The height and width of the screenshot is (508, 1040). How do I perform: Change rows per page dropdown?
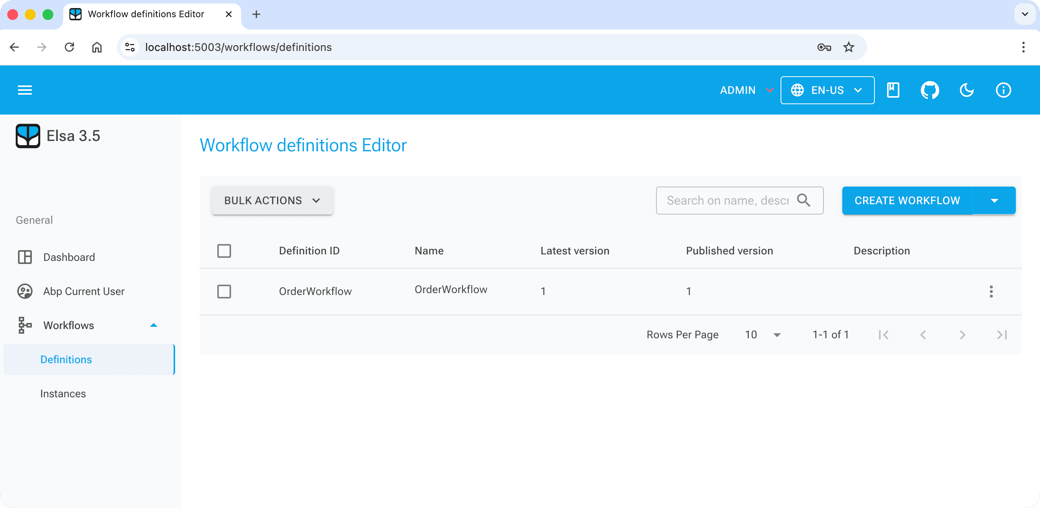click(x=762, y=334)
